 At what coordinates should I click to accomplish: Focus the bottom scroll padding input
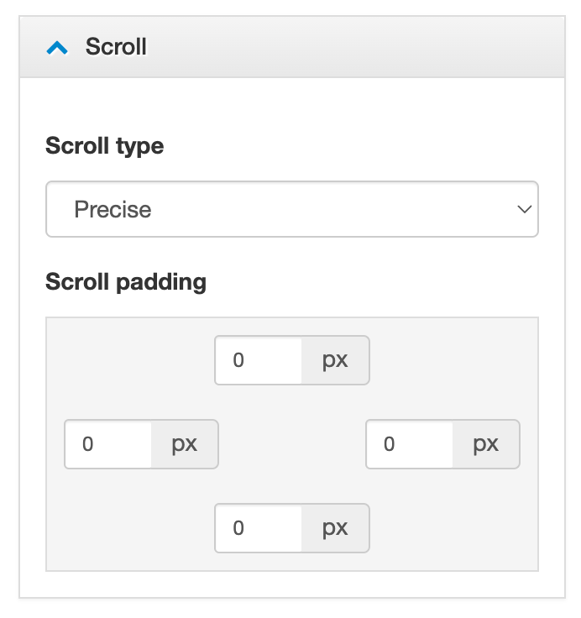(x=259, y=528)
